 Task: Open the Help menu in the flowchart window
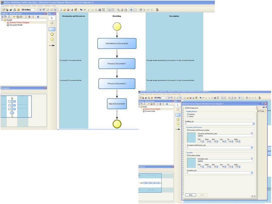pos(54,6)
